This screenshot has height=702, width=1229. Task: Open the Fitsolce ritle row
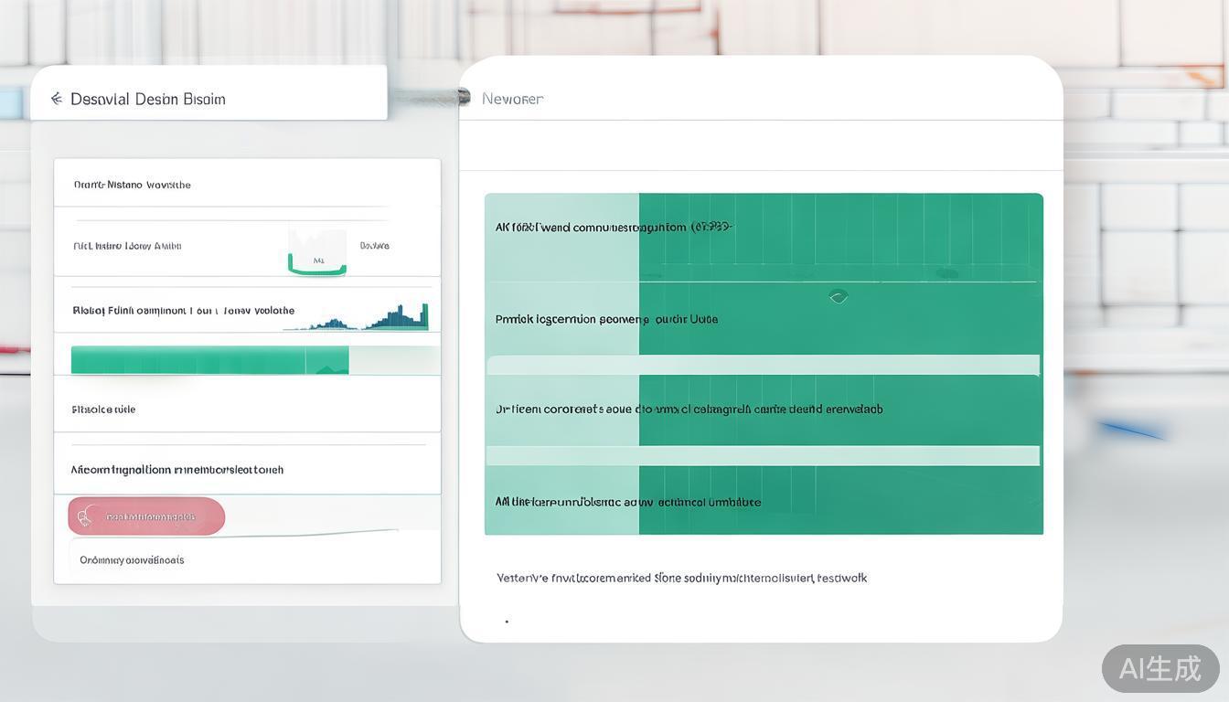click(103, 409)
